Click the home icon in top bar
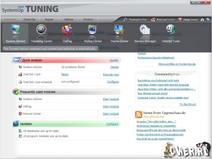 [202, 20]
